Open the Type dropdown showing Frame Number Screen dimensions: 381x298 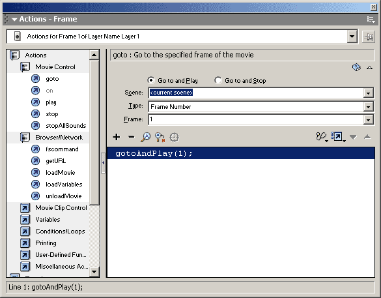369,106
